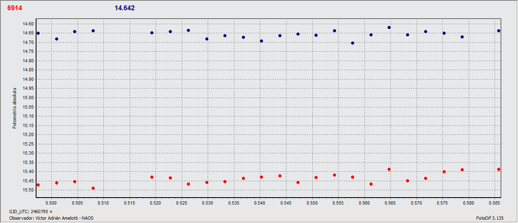Screen dimensions: 518x223
Task: Click the rightmost blue data point
Action: tap(499, 31)
